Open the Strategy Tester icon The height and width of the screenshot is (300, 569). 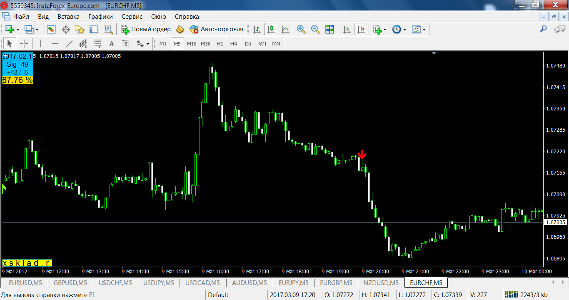click(108, 29)
